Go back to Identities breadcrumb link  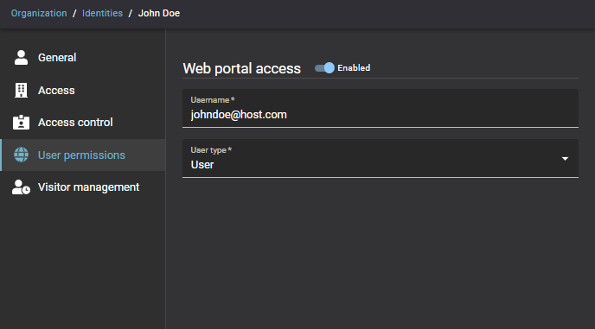(x=102, y=13)
